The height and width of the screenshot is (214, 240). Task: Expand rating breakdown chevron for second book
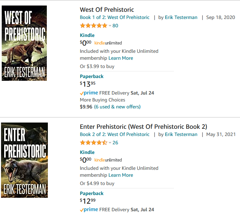click(x=110, y=143)
